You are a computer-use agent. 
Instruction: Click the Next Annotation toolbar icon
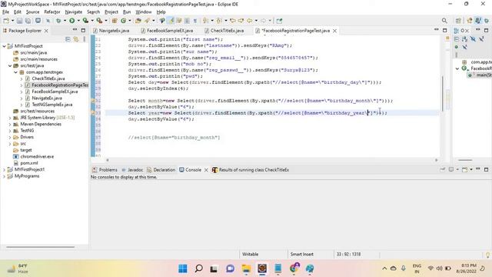205,21
